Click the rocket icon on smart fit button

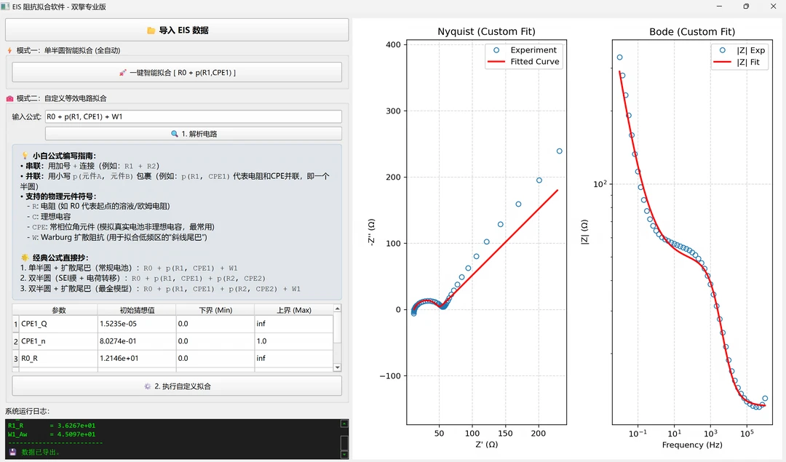[x=123, y=73]
